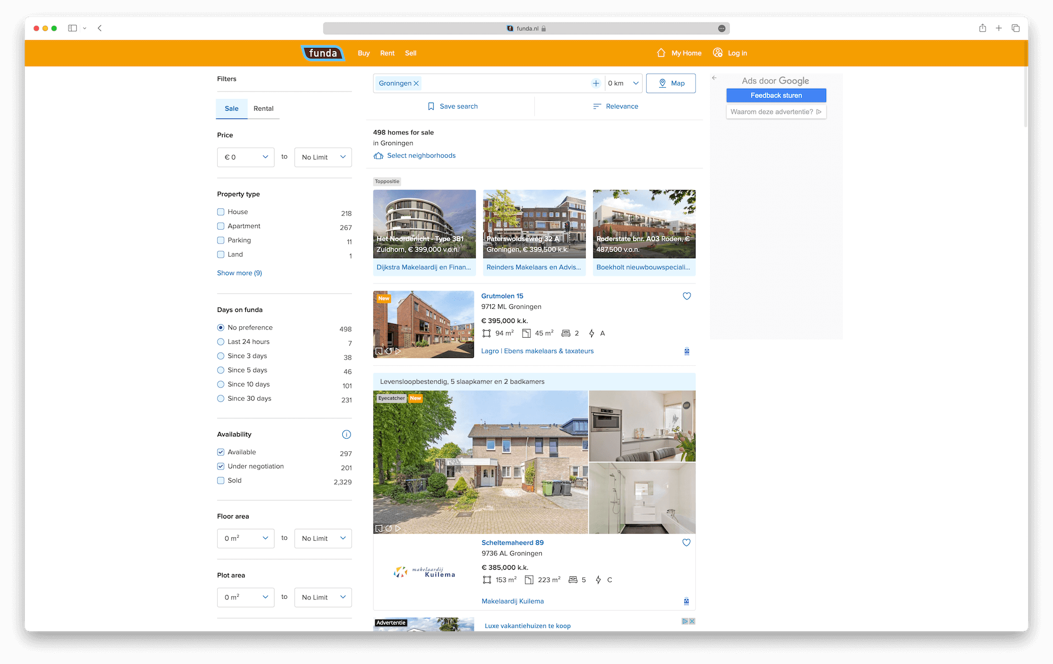Click the Grutmolen 15 property thumbnail
This screenshot has height=664, width=1053.
(x=423, y=324)
